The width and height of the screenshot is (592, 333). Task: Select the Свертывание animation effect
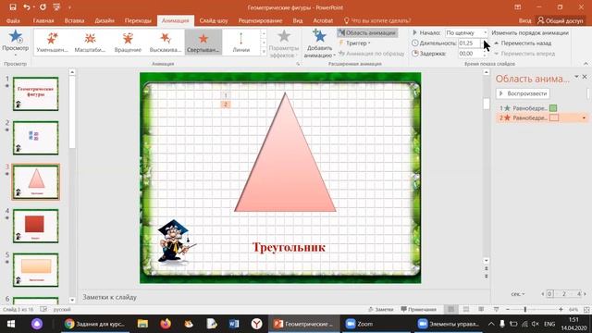203,42
